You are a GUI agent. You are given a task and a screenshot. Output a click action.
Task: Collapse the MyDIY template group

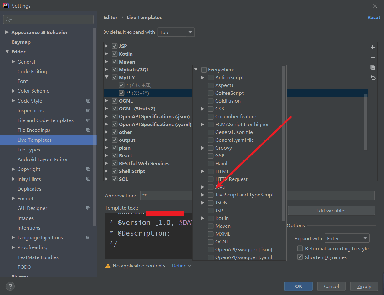107,77
